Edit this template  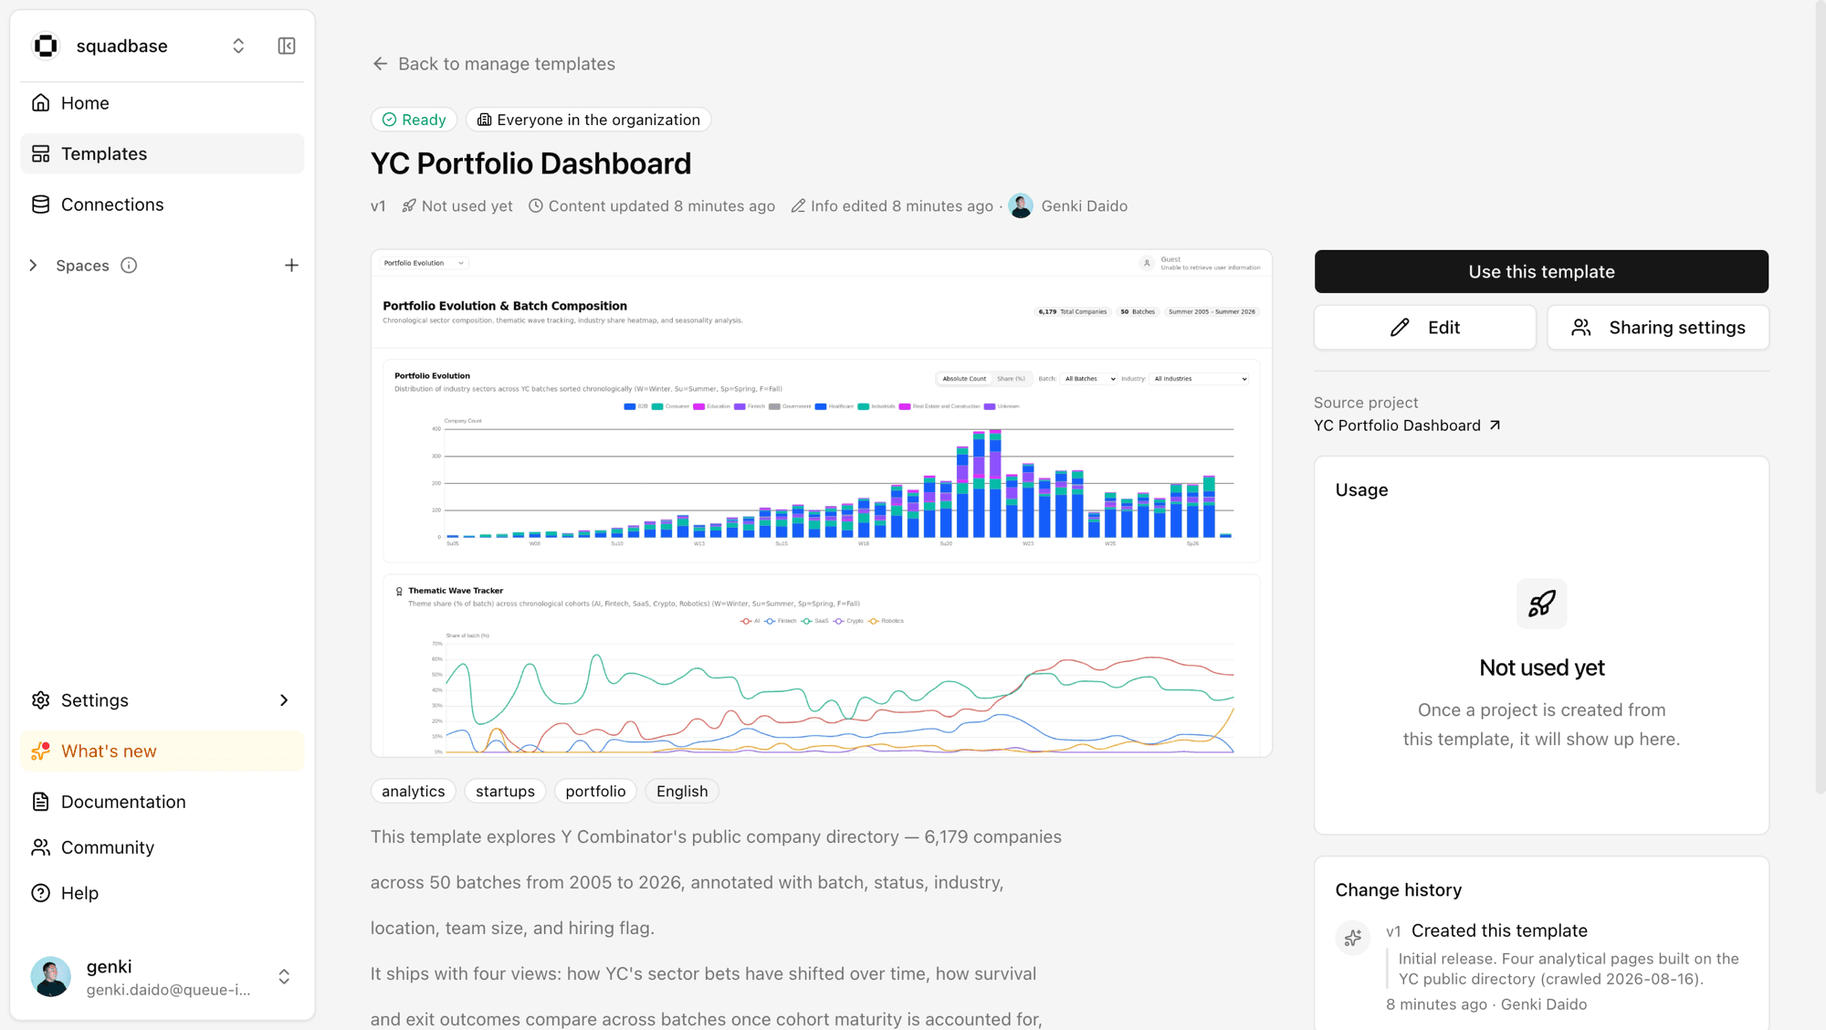pyautogui.click(x=1425, y=328)
